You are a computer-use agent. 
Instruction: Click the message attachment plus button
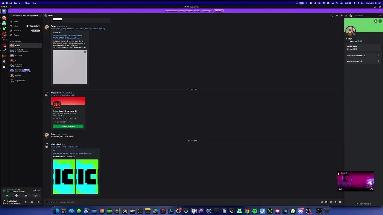coord(47,202)
